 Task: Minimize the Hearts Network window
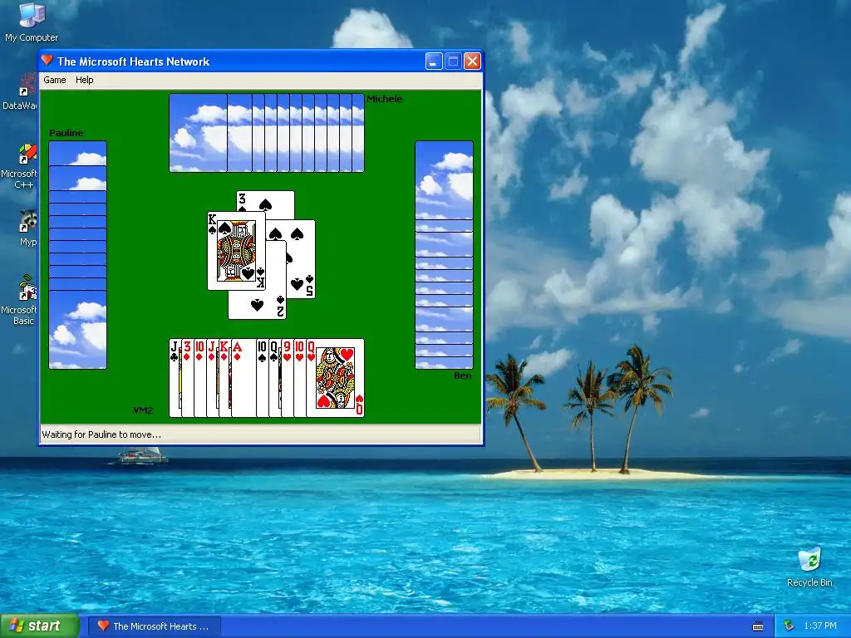pos(434,61)
